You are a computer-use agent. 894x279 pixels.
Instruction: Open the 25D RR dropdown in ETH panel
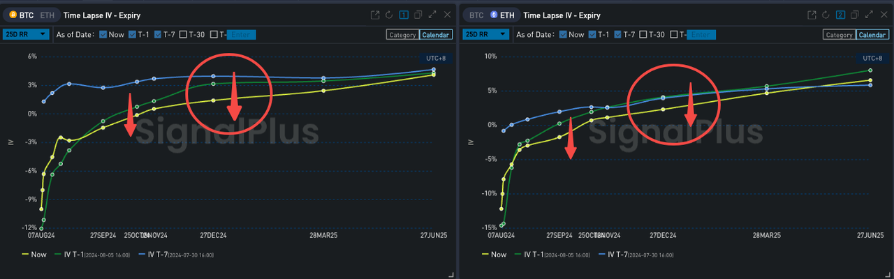click(484, 34)
